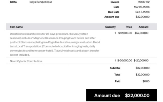Viewport: 163px width, 102px height.
Task: Click the Subtotal value $32,000.00
Action: click(143, 68)
